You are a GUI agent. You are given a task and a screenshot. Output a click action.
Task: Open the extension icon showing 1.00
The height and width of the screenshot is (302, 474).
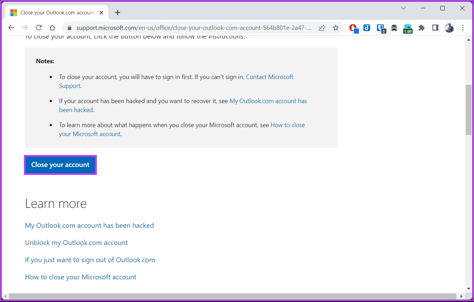(x=408, y=29)
